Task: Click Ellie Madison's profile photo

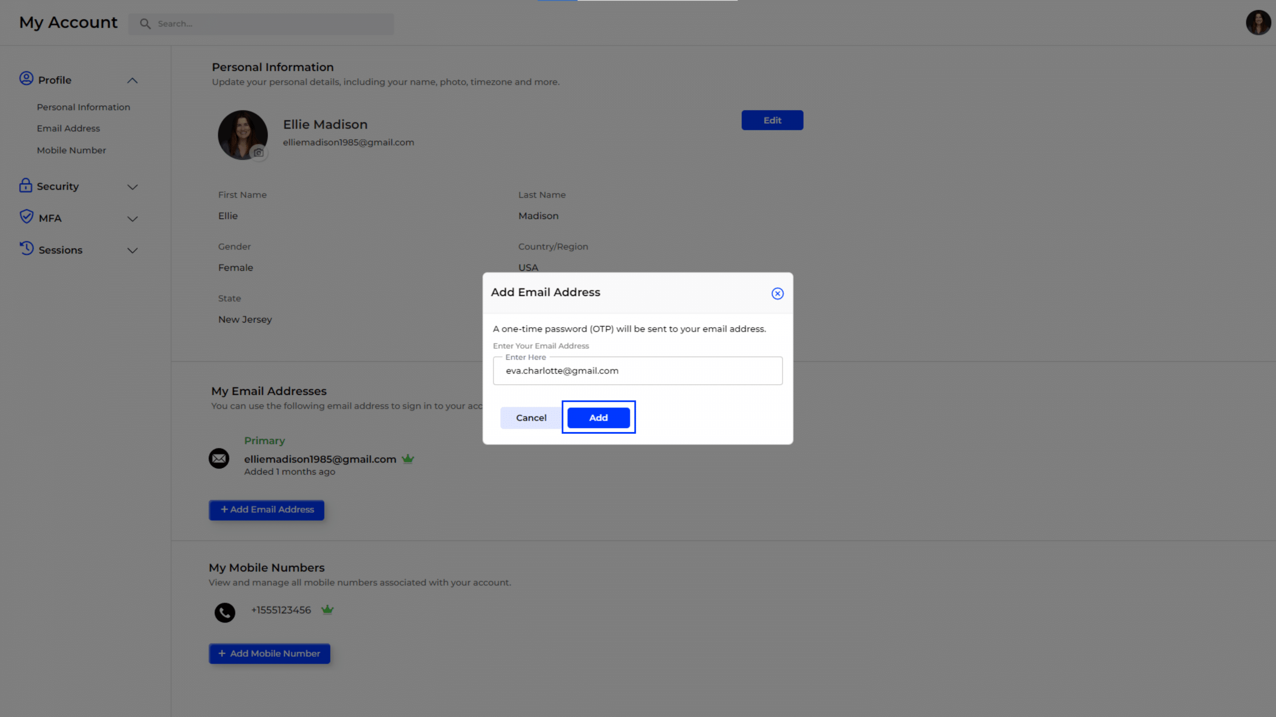Action: tap(242, 134)
